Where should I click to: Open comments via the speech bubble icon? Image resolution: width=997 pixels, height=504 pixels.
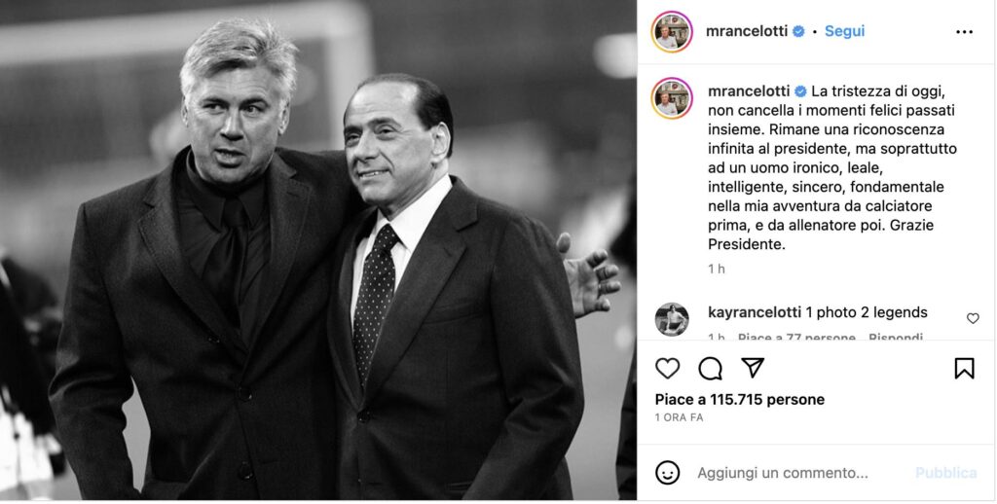[711, 368]
